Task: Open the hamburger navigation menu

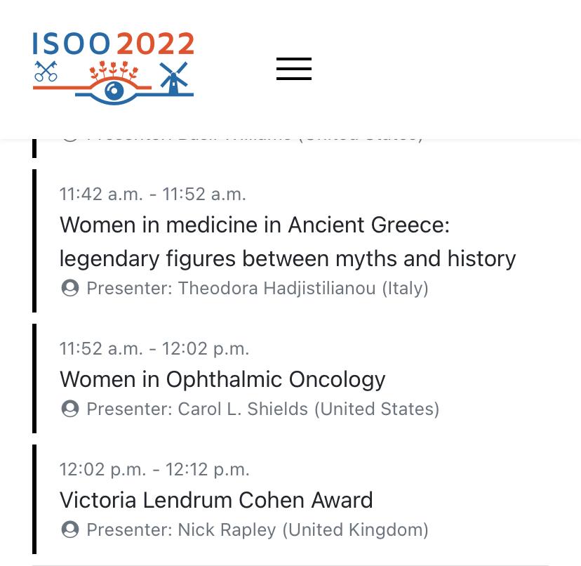Action: tap(293, 69)
